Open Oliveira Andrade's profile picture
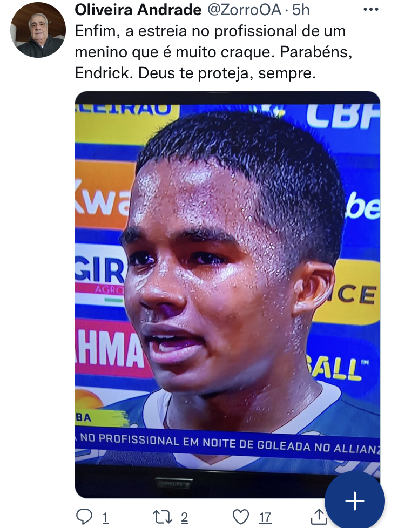Viewport: 398px width, 528px height. pos(38,30)
